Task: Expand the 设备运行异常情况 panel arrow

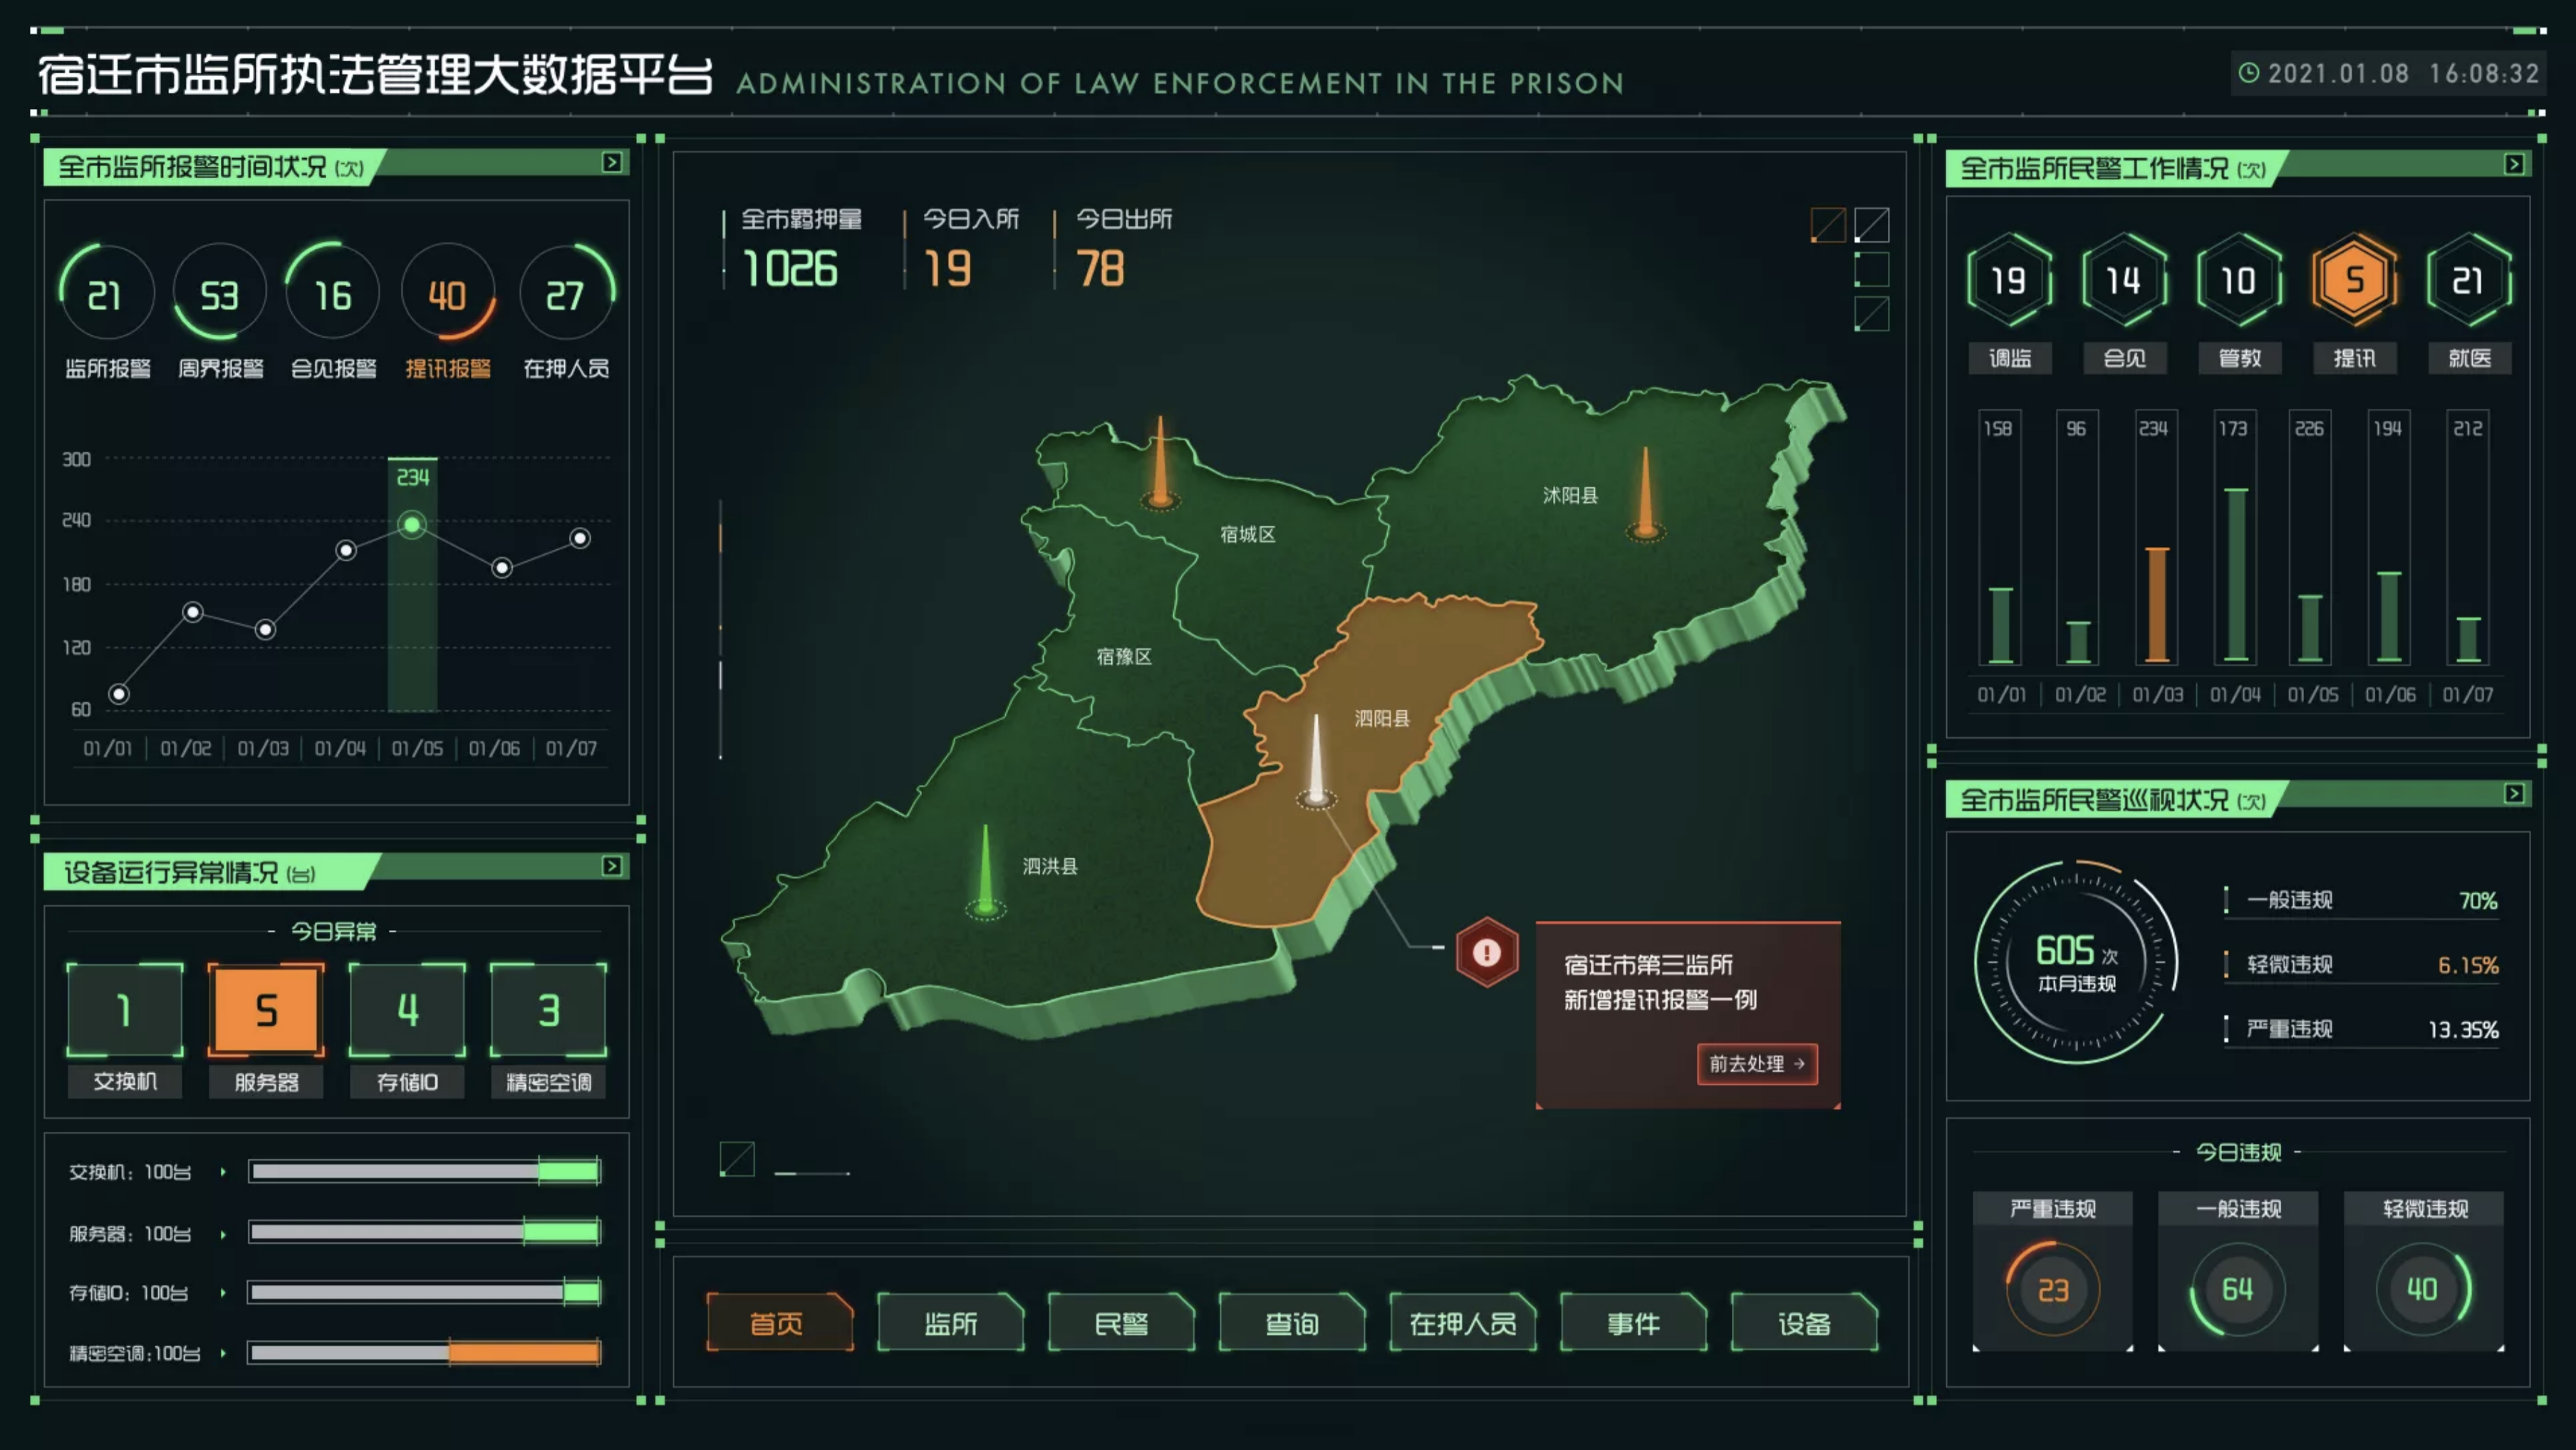Action: pos(612,866)
